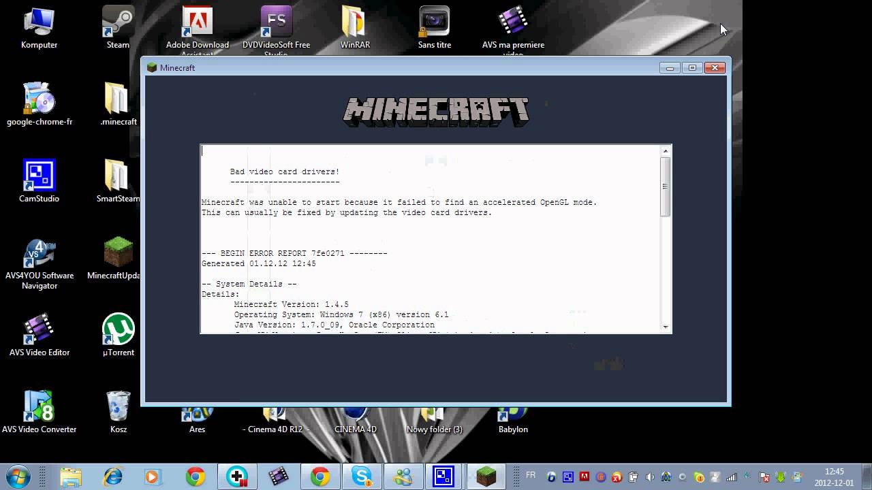Image resolution: width=872 pixels, height=490 pixels.
Task: Click the "Bad video card drivers!" text
Action: click(284, 171)
